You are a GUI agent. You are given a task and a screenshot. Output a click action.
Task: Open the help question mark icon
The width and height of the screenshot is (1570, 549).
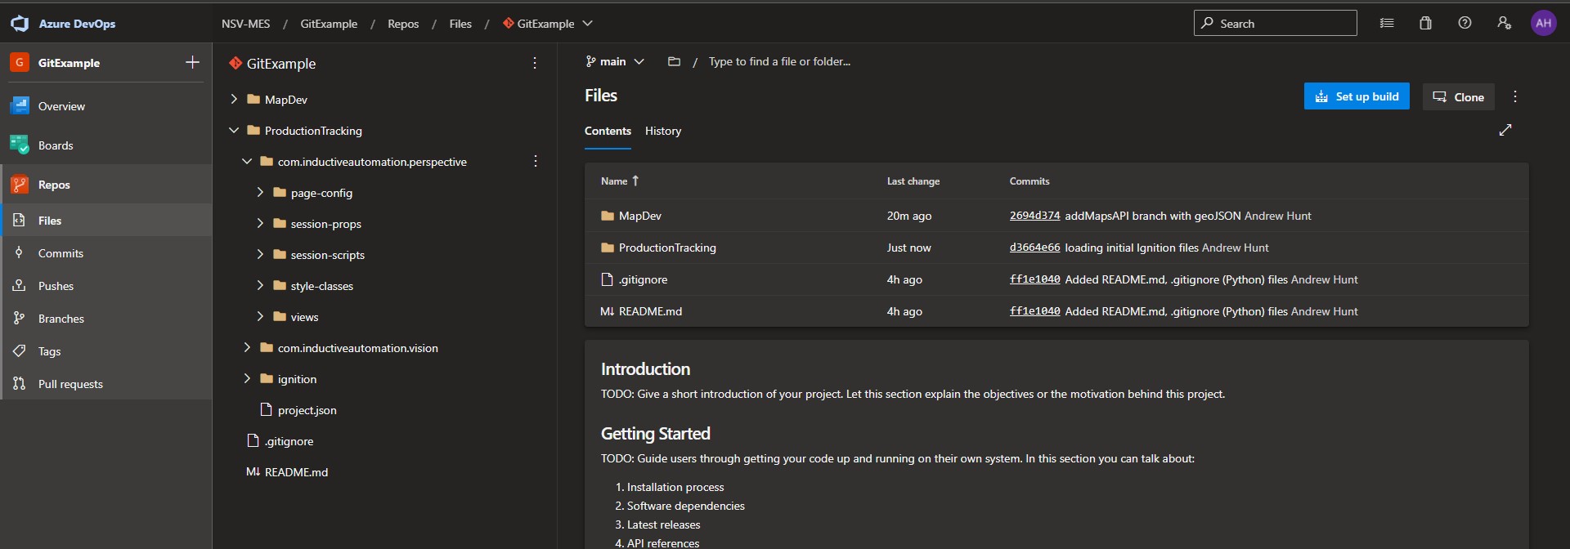1465,23
